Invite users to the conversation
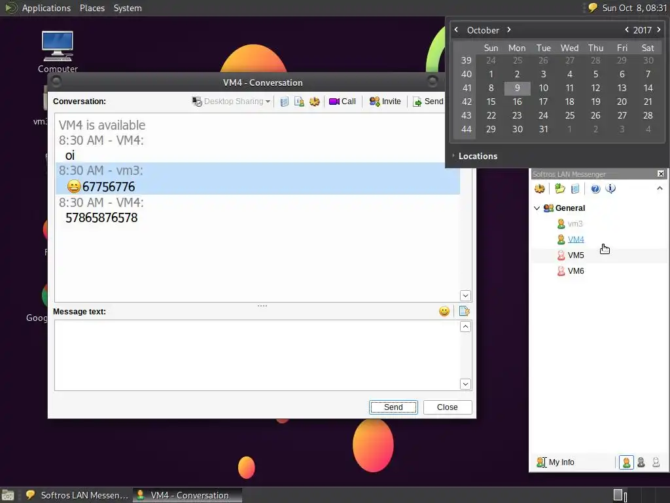 click(385, 102)
